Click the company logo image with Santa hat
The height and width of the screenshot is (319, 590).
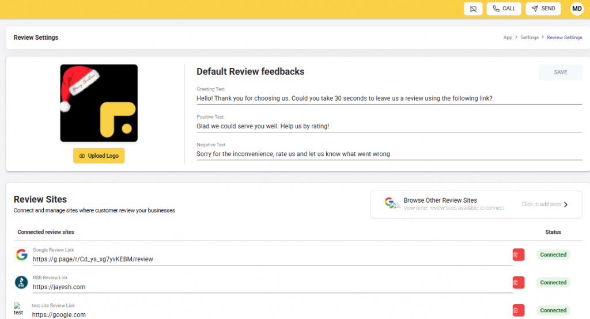(x=99, y=103)
